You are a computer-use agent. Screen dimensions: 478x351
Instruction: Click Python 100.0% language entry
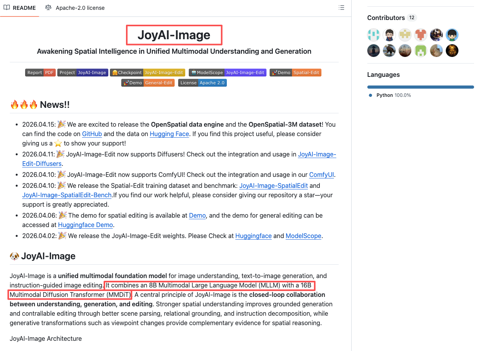pos(390,95)
